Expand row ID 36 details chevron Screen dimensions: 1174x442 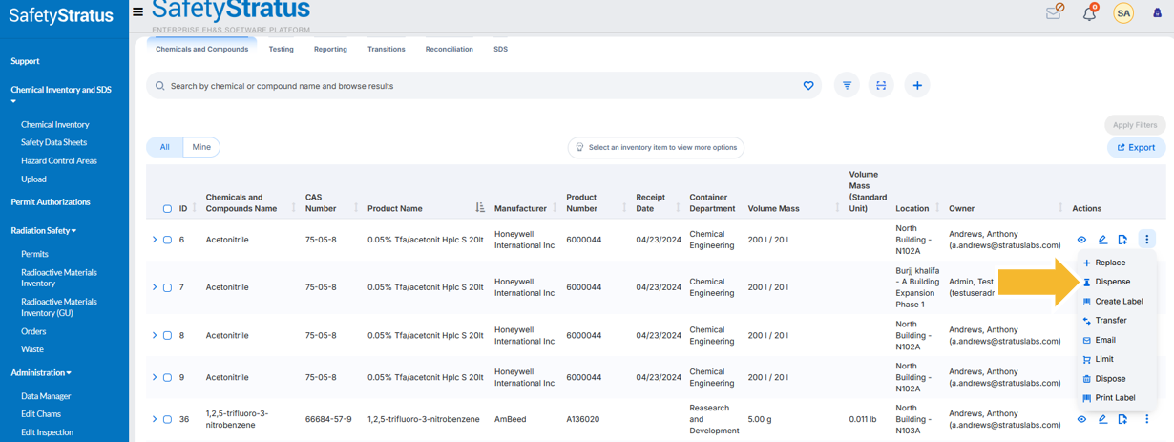[x=155, y=419]
